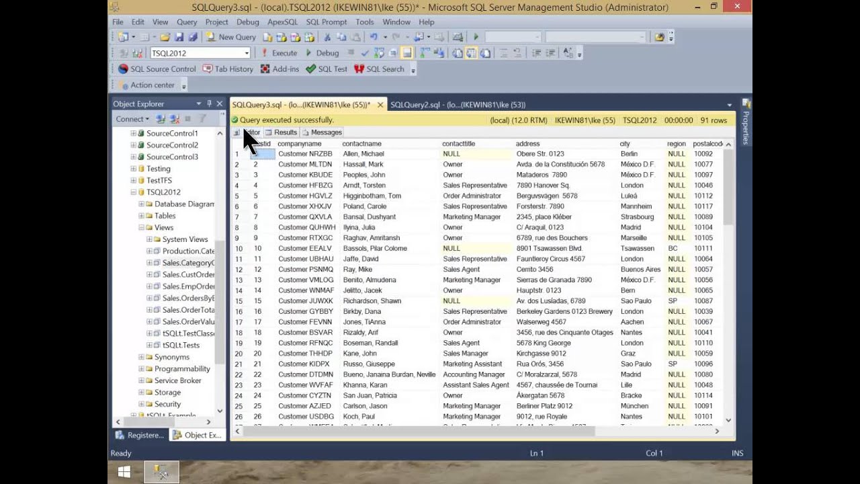Image resolution: width=860 pixels, height=484 pixels.
Task: Toggle the Object Explorer auto-hide pin
Action: pos(210,104)
